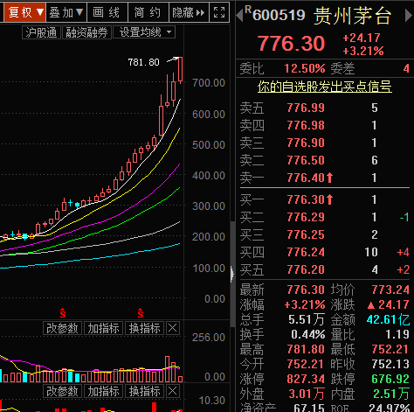
Task: Select the 卖三 776.90 order row
Action: pos(324,143)
